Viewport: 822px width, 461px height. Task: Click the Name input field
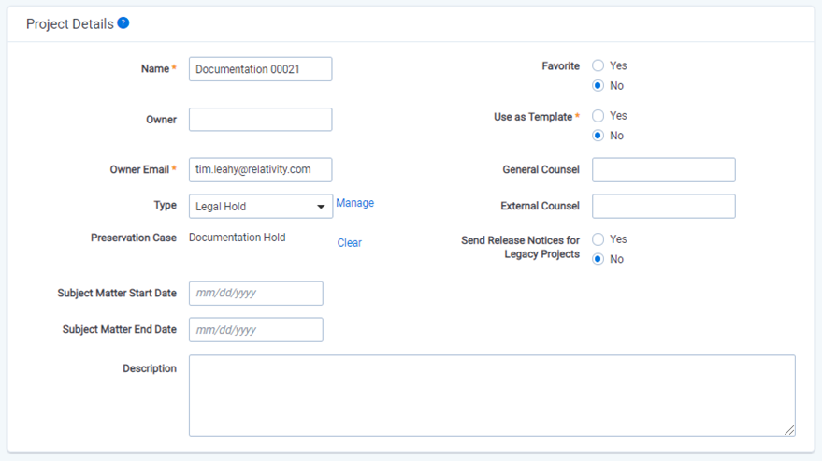pyautogui.click(x=261, y=69)
